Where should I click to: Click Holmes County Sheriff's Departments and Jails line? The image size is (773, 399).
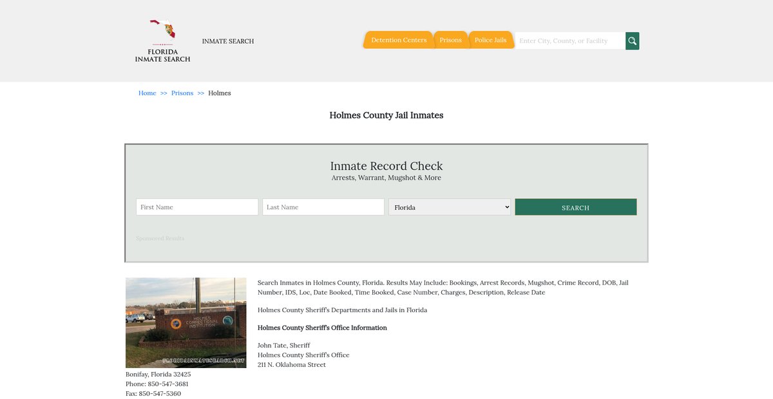[x=342, y=310]
